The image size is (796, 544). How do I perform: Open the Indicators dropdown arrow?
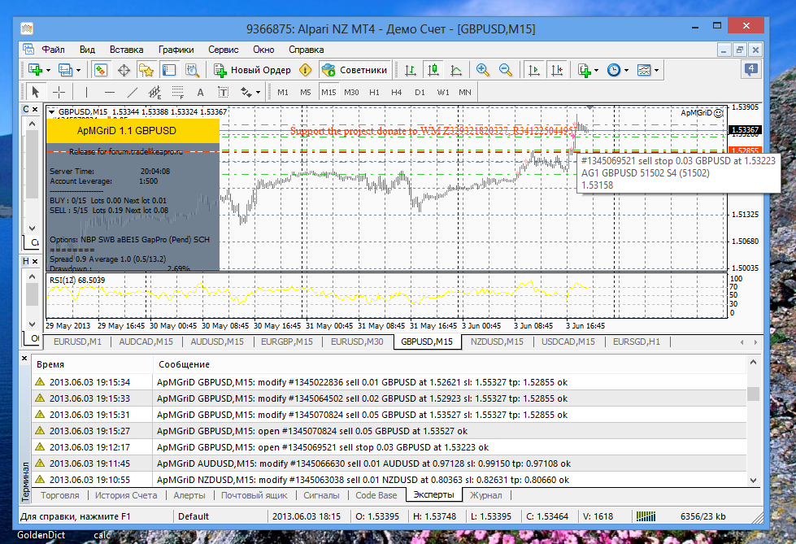[597, 71]
